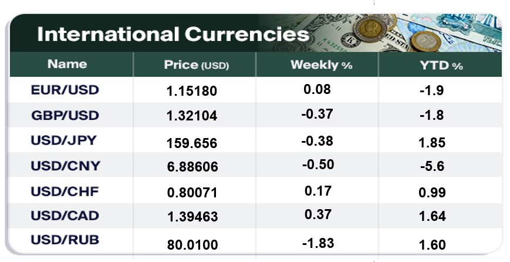
Task: Select the USD/RUB weekly change -1.83
Action: pyautogui.click(x=318, y=242)
